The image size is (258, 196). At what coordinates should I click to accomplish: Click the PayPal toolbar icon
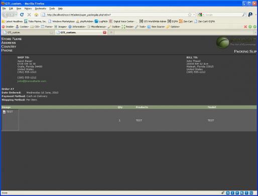[x=250, y=14]
